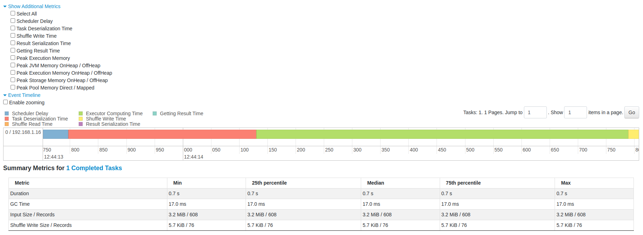Check the Select All checkbox

point(13,13)
